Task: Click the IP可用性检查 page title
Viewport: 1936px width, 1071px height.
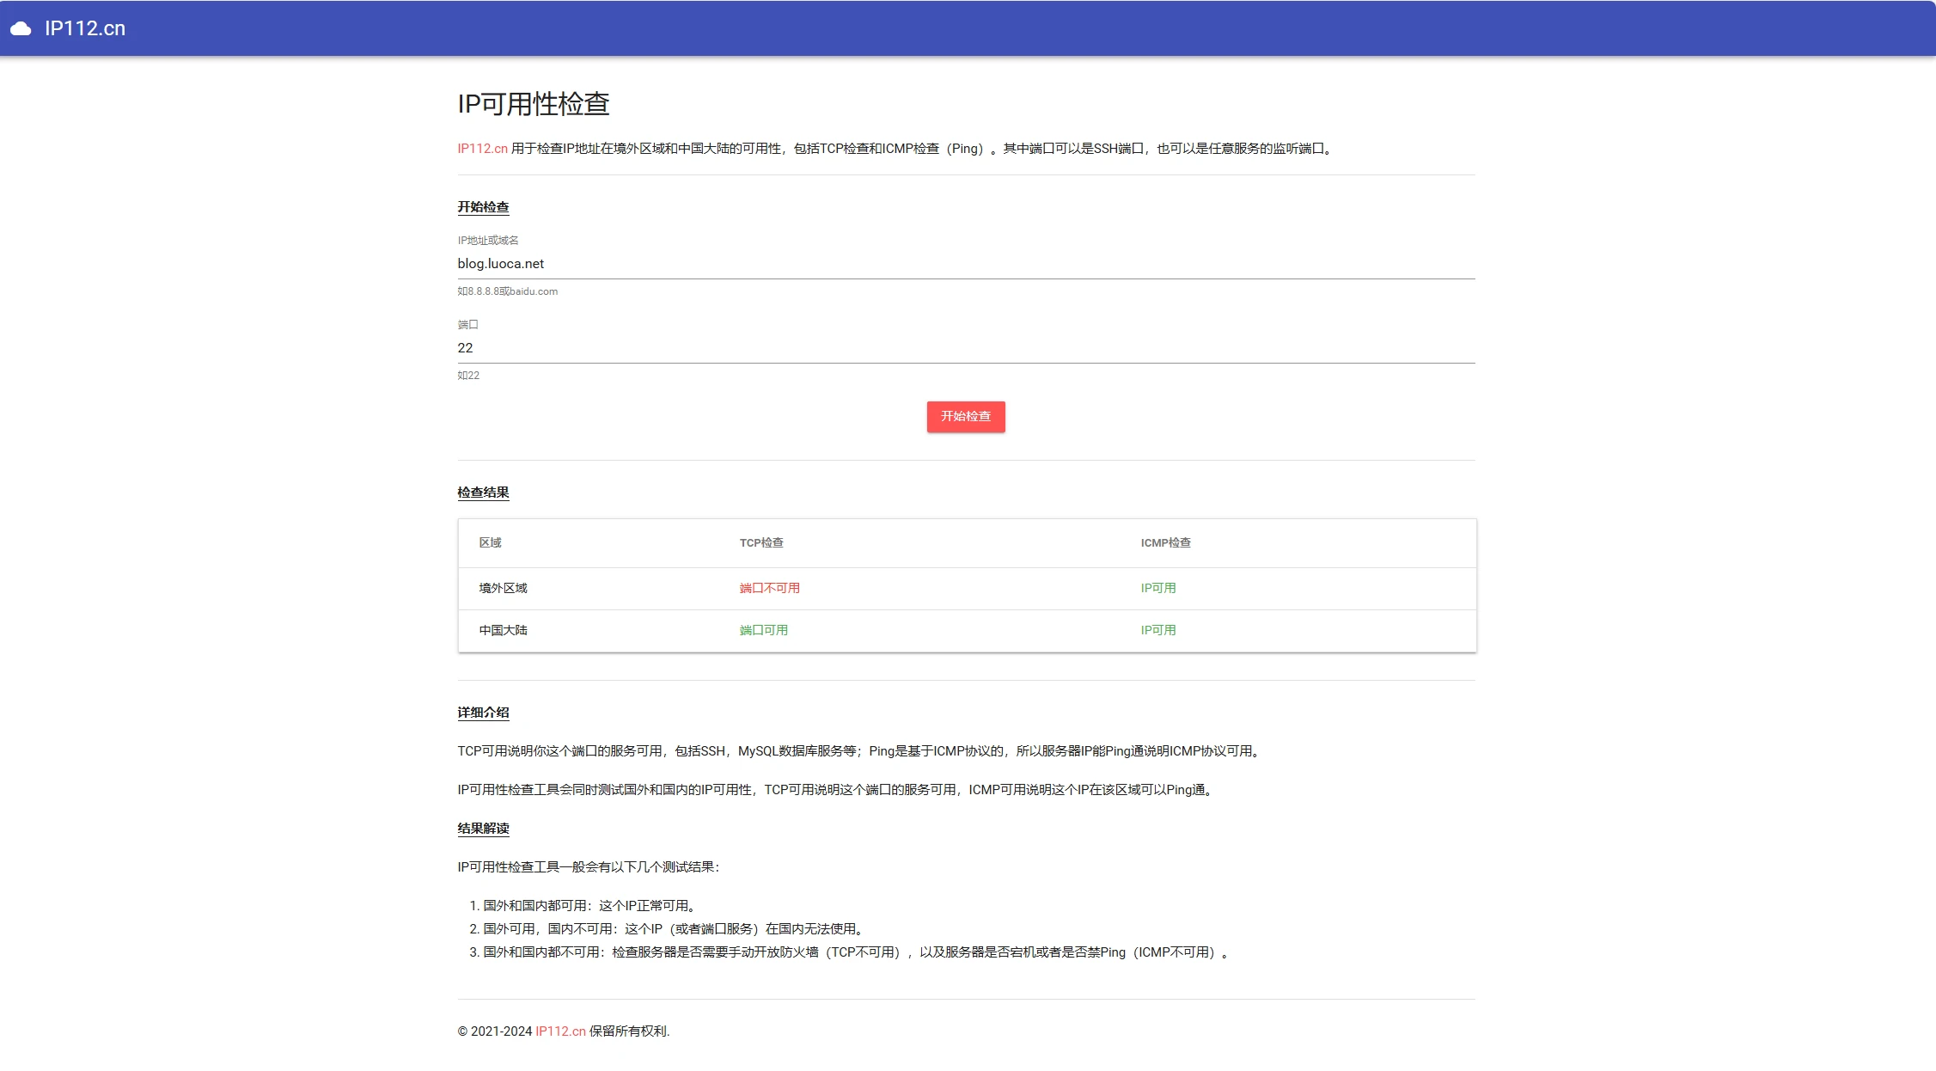Action: 533,104
